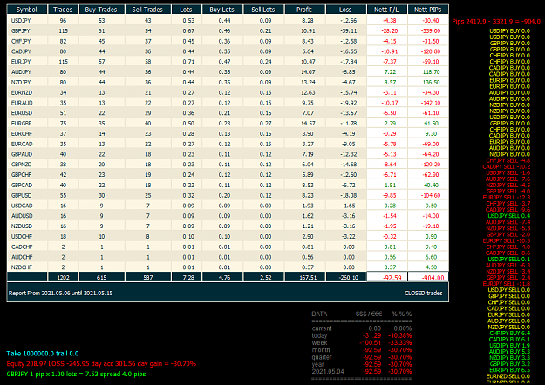Click the total sell trades value 587

coord(148,277)
